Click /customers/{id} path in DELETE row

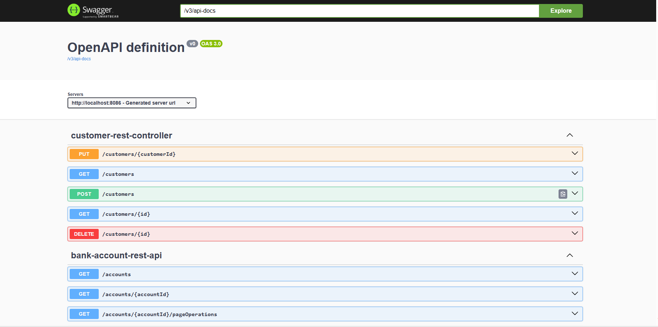(x=126, y=234)
